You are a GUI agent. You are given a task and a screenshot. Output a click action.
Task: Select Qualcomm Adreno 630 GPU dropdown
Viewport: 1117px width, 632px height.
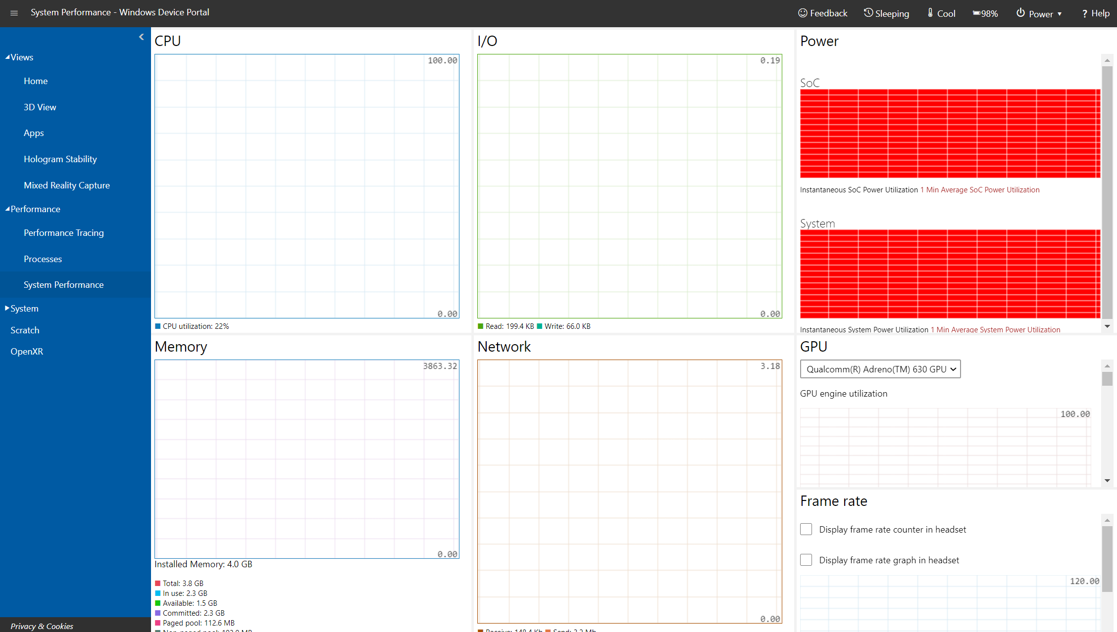tap(878, 368)
